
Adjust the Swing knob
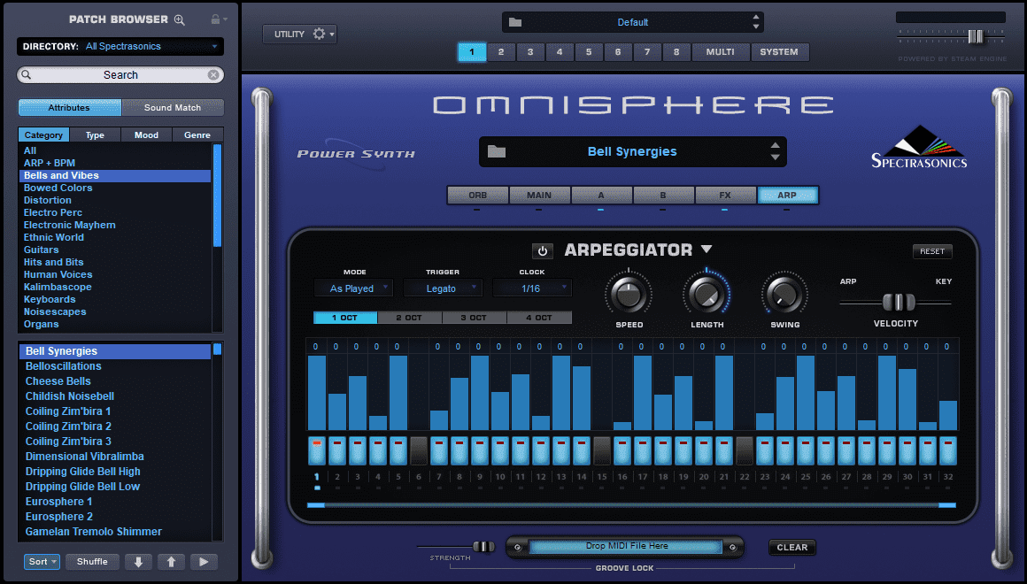pyautogui.click(x=784, y=294)
